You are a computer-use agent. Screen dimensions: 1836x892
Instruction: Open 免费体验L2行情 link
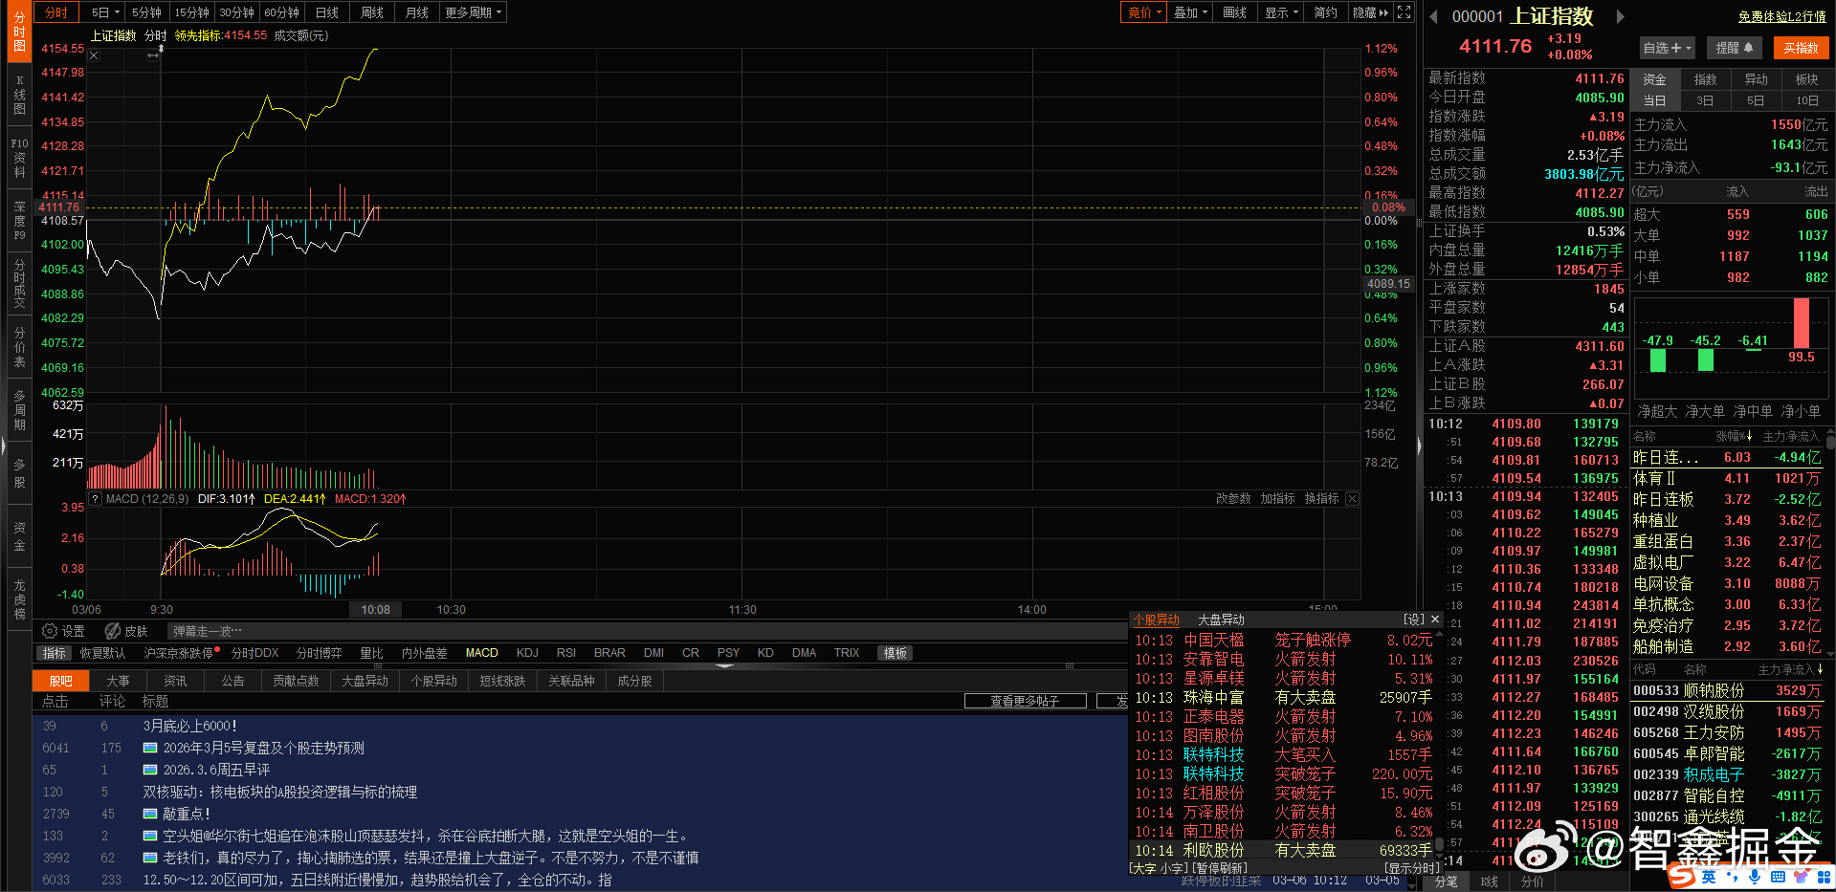point(1782,16)
